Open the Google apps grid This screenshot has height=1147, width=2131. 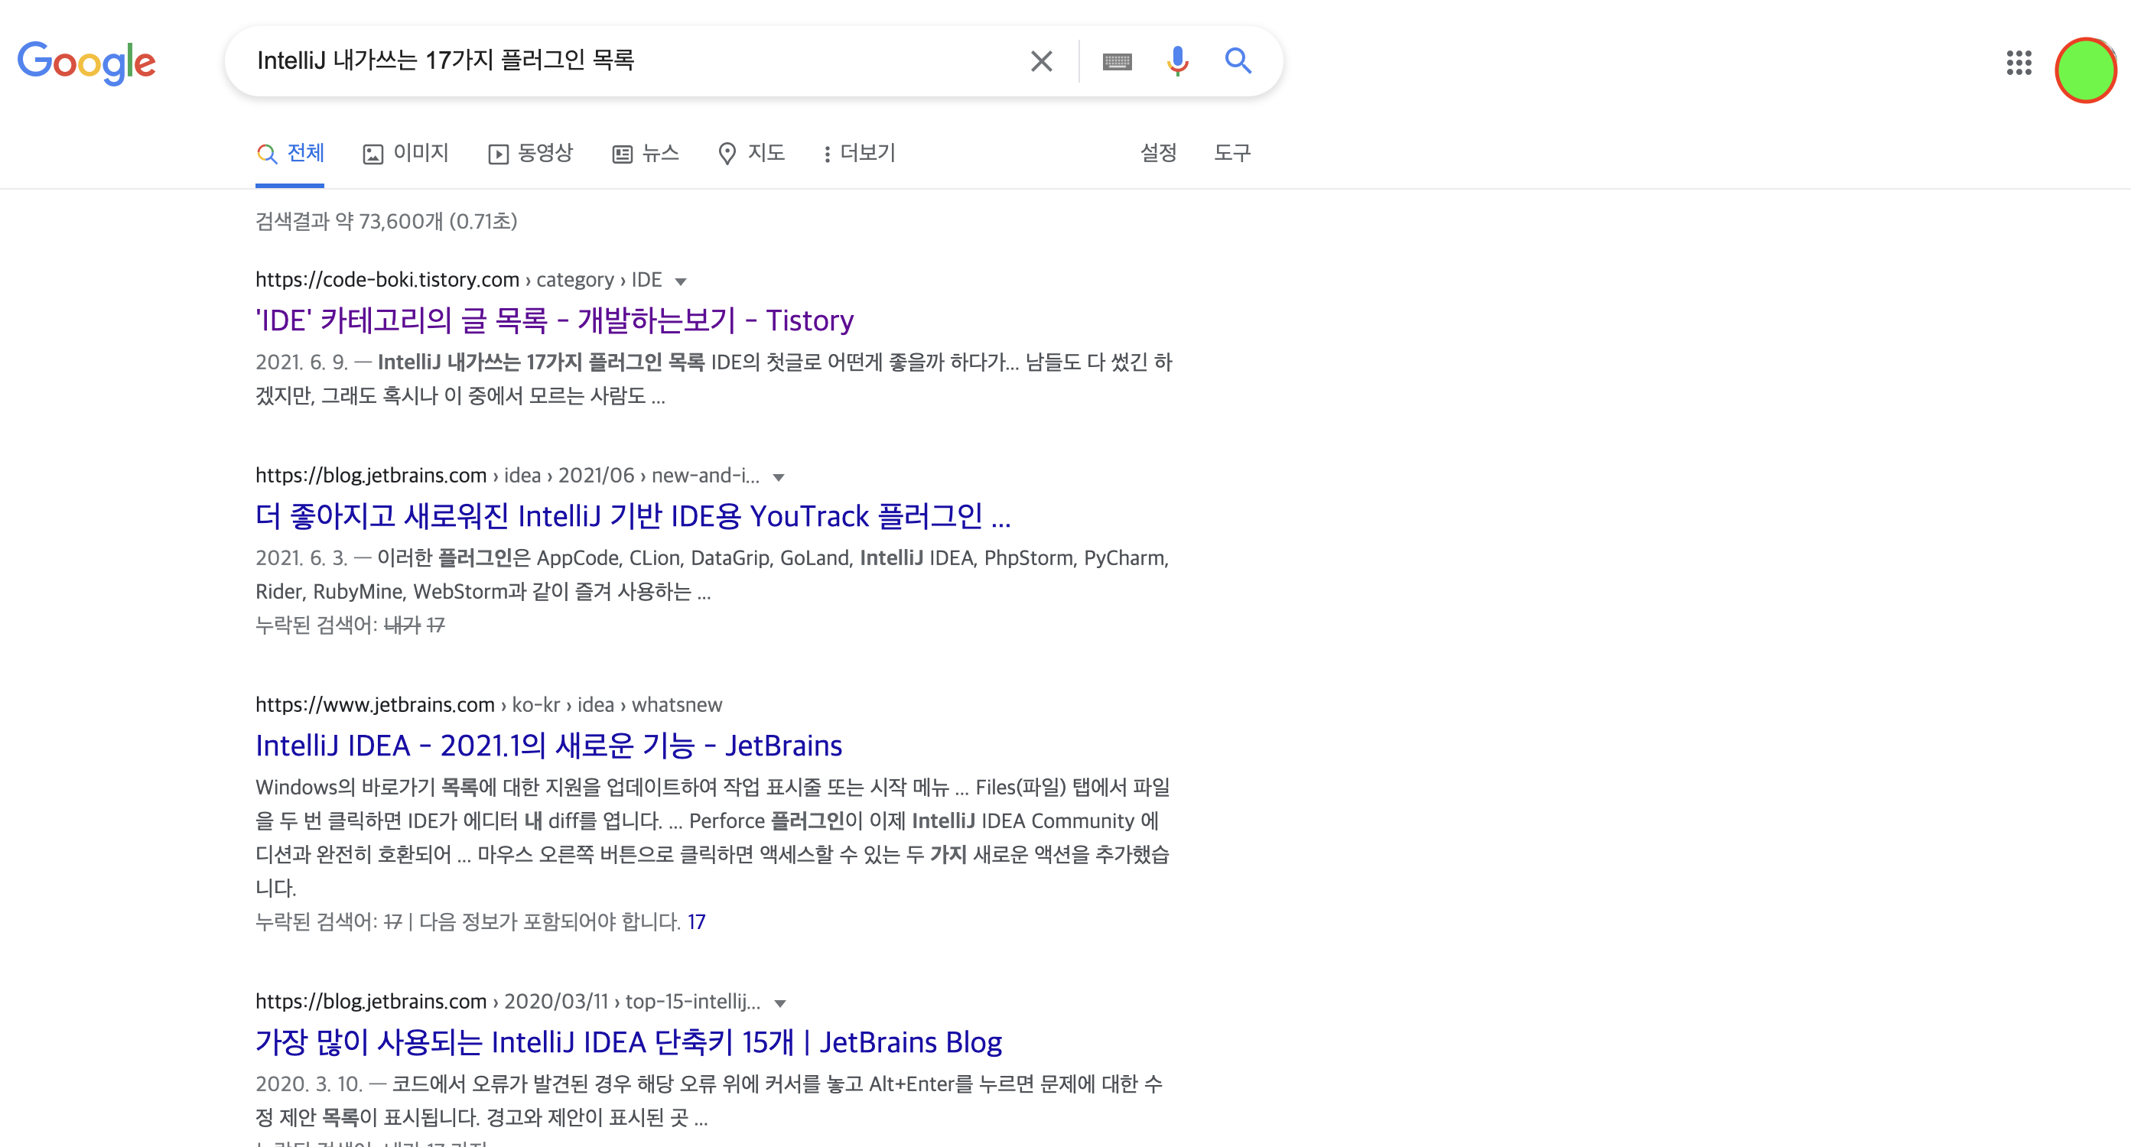2019,62
